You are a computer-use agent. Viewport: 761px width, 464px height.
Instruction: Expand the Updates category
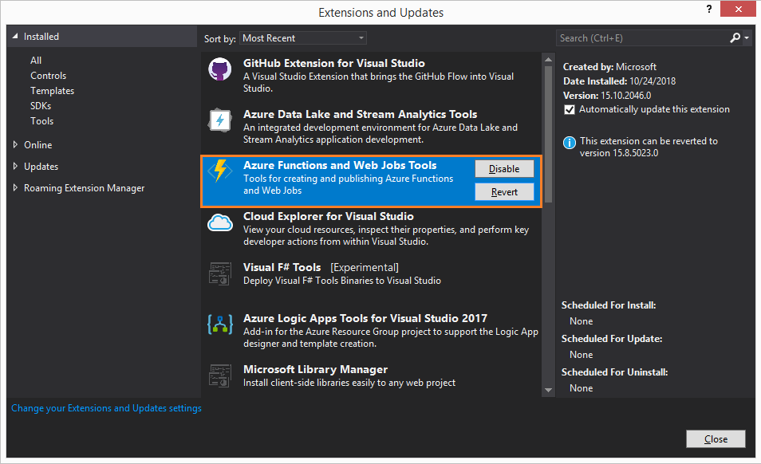click(x=15, y=167)
